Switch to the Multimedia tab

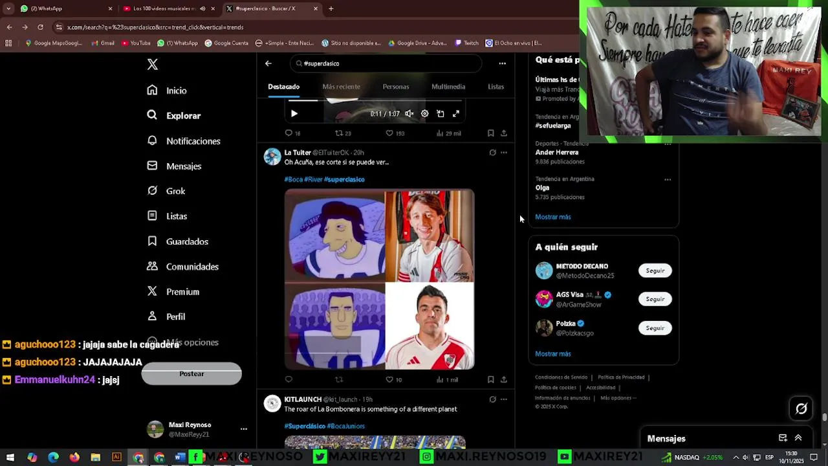tap(448, 87)
